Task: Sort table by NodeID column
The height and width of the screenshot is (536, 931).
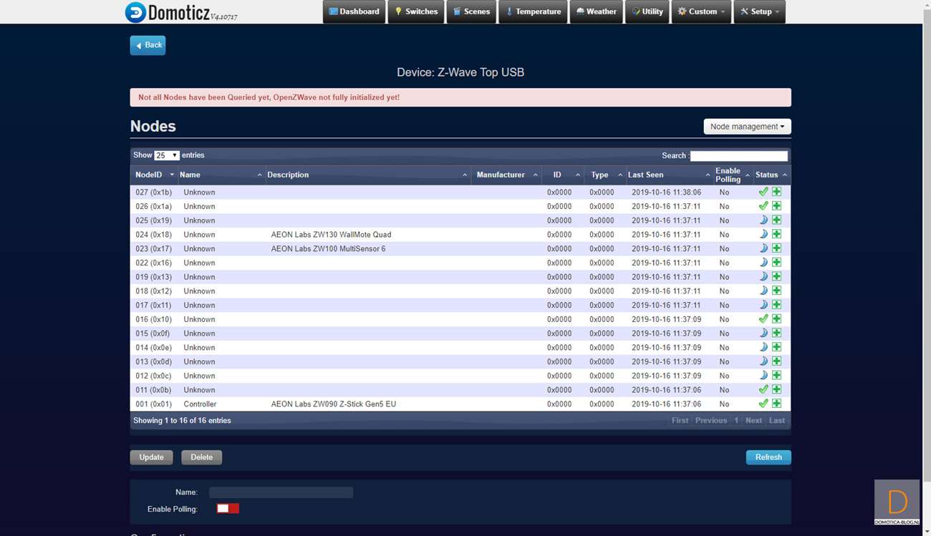Action: point(154,175)
